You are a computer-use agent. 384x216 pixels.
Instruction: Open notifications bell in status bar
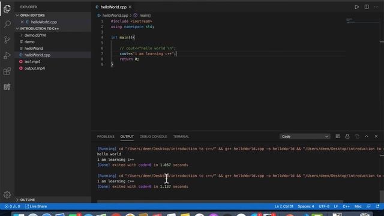pyautogui.click(x=377, y=206)
